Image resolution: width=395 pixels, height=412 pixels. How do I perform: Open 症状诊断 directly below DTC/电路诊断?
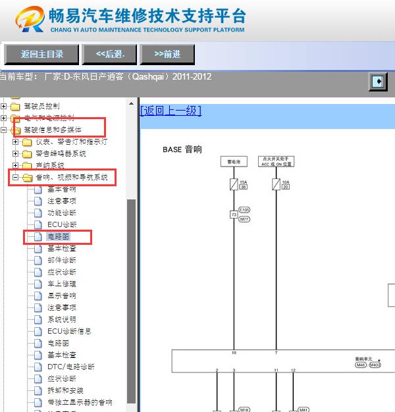pyautogui.click(x=62, y=378)
